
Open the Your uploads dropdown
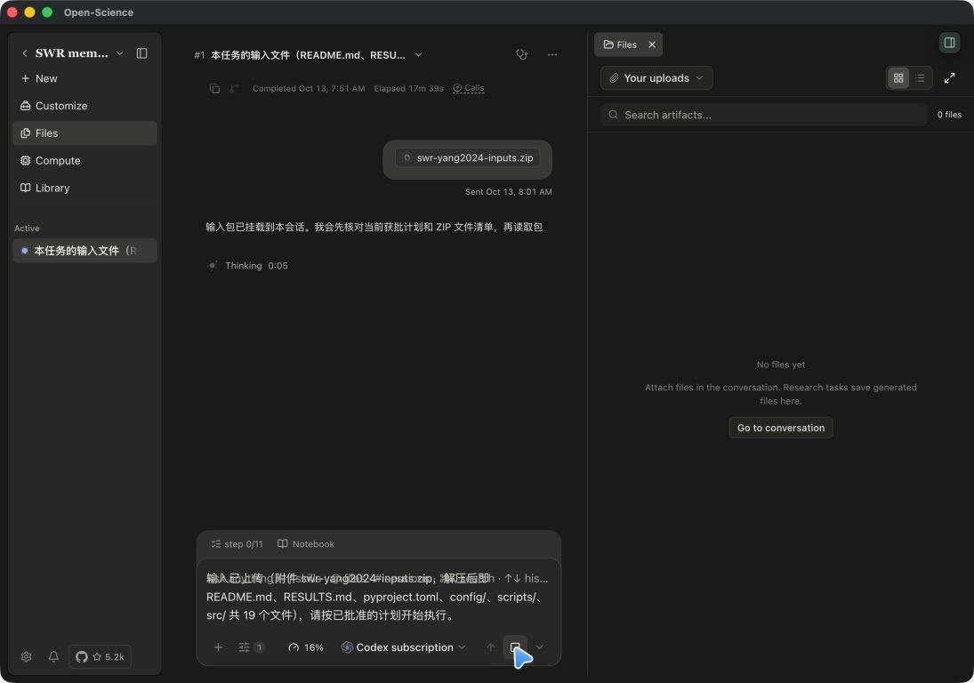click(656, 78)
